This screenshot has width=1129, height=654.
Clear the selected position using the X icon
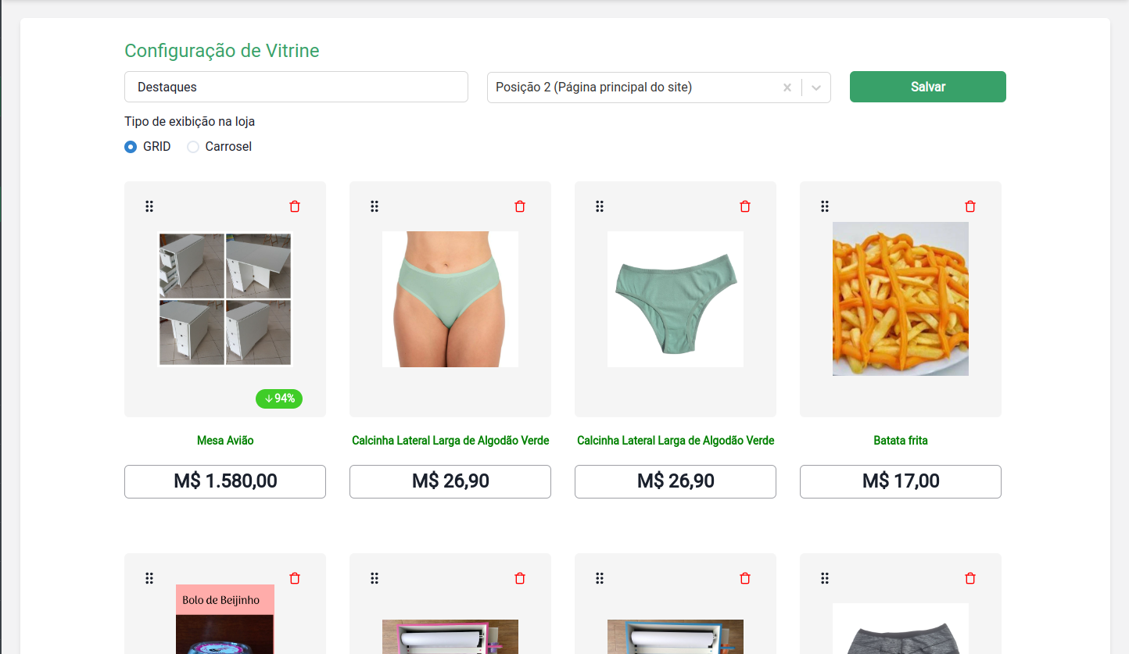787,87
